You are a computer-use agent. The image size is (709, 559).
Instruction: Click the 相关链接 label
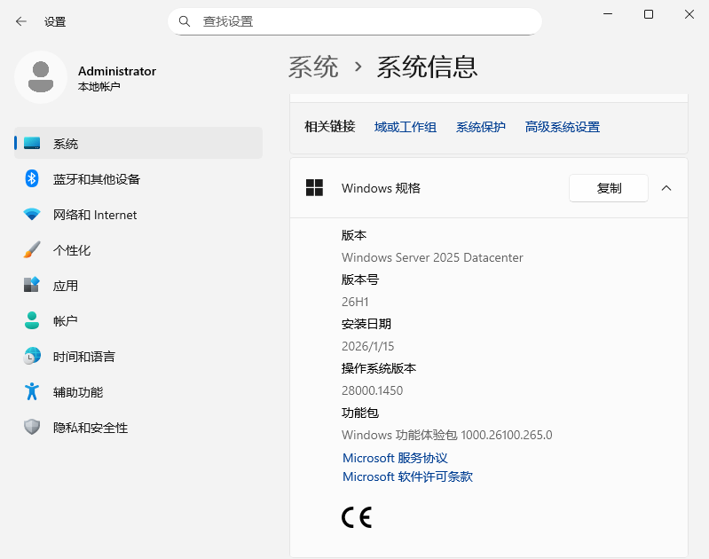click(329, 127)
